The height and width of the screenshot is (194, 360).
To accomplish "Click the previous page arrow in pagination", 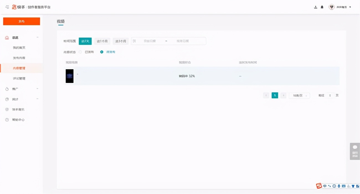I will pos(266,95).
